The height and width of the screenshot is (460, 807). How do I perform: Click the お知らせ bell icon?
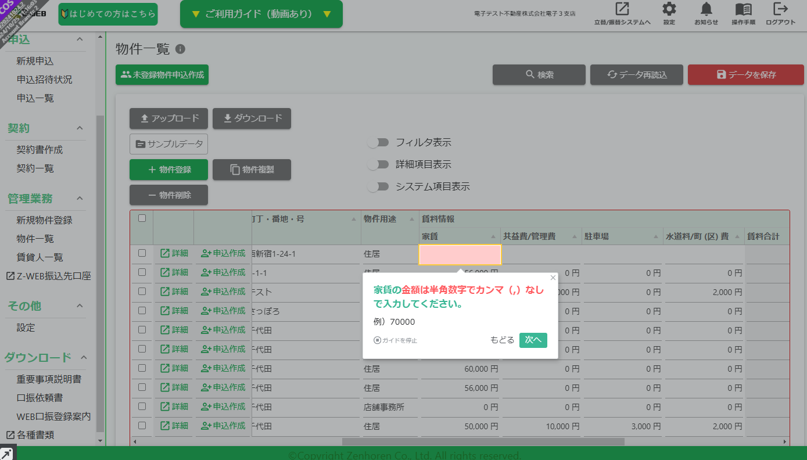[706, 9]
